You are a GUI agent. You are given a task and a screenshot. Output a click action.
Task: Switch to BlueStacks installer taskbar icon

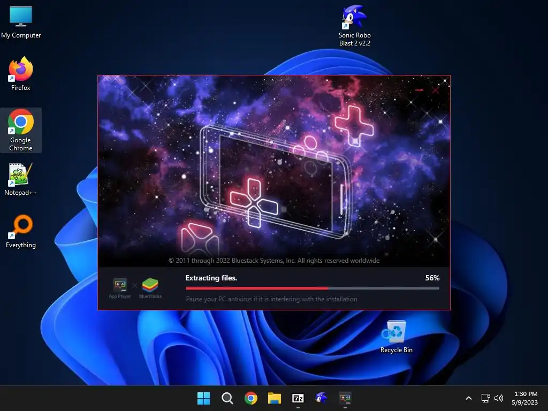[345, 398]
